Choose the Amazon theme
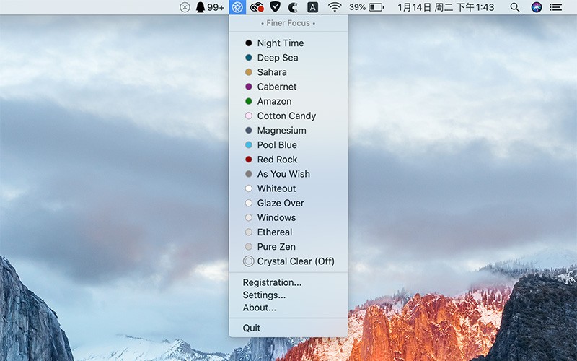 (x=288, y=101)
